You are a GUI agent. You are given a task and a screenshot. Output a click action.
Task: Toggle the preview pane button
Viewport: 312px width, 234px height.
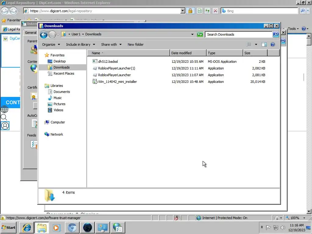[264, 44]
